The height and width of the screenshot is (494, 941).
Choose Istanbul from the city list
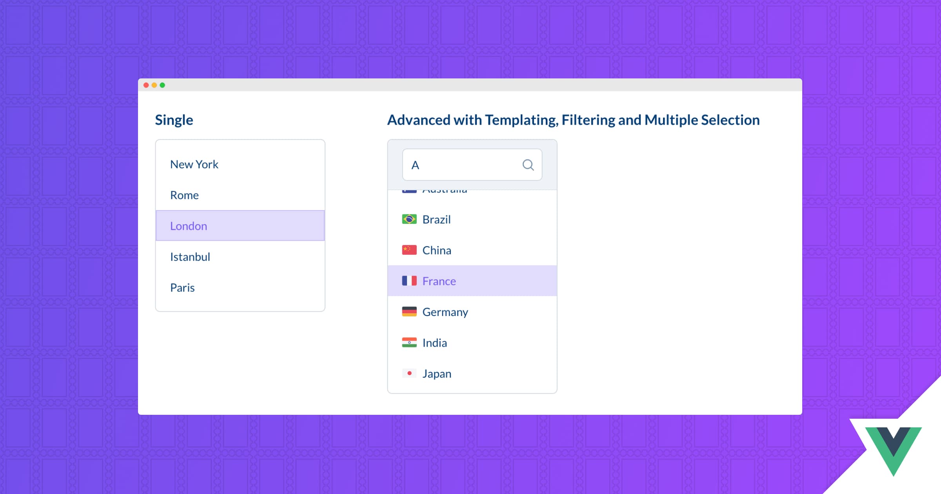pos(240,257)
